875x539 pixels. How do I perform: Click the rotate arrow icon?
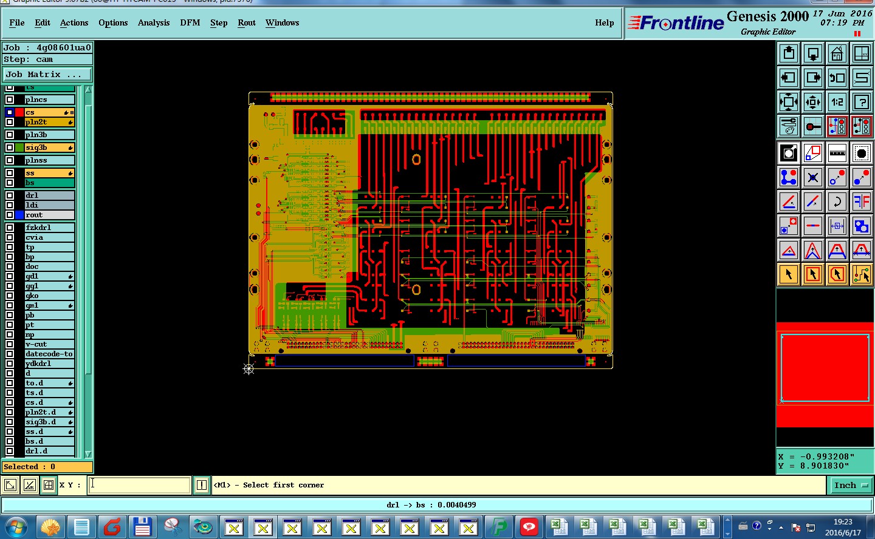pyautogui.click(x=837, y=202)
